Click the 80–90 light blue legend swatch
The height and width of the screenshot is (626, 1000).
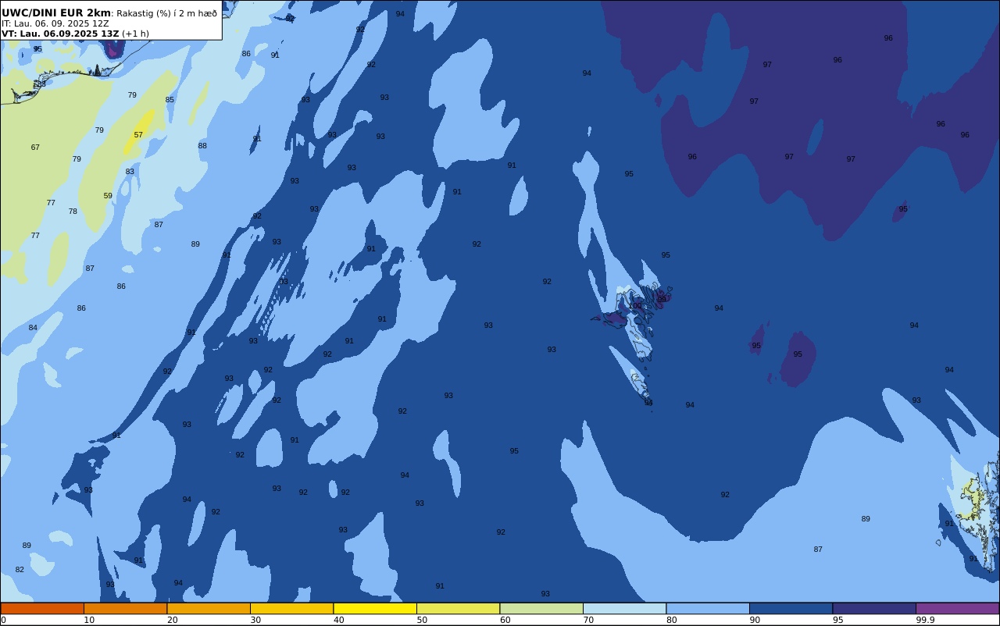coord(708,608)
